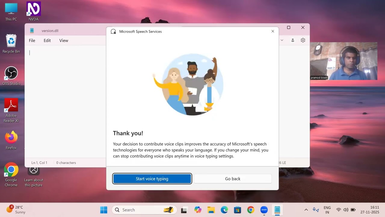Open File Explorer from the taskbar

click(x=211, y=210)
